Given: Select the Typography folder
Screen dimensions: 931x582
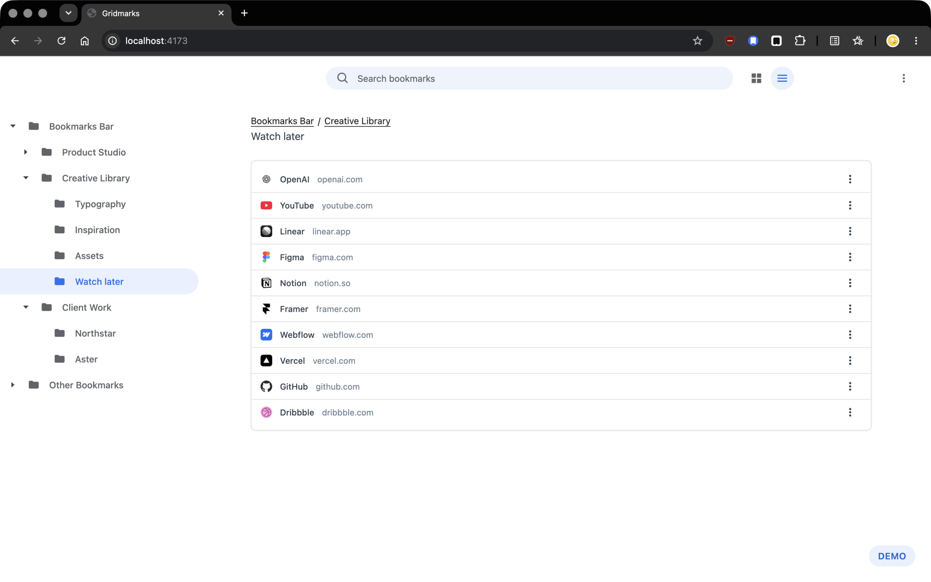Looking at the screenshot, I should tap(99, 204).
